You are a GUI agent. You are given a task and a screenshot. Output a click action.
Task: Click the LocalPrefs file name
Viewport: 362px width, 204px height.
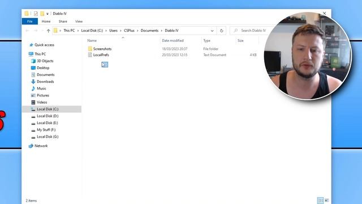pyautogui.click(x=101, y=55)
